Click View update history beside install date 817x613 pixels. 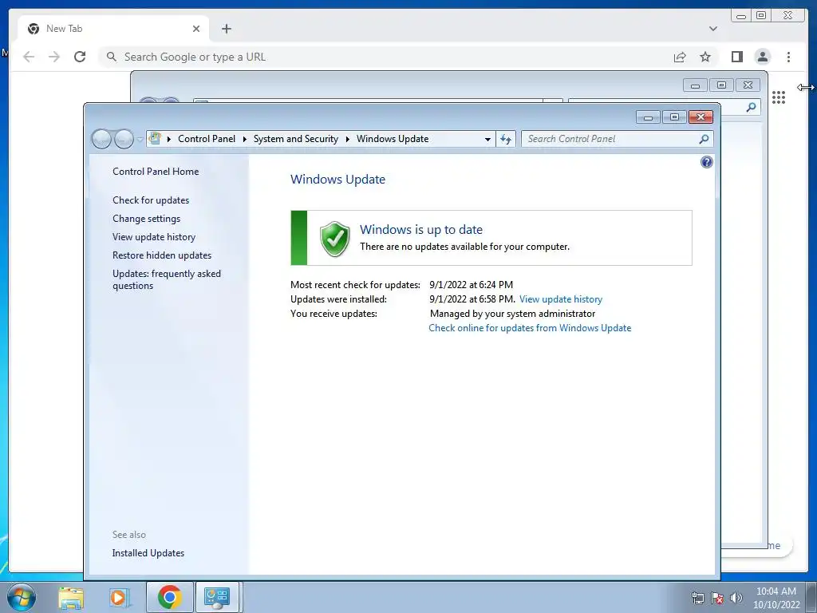click(x=561, y=299)
